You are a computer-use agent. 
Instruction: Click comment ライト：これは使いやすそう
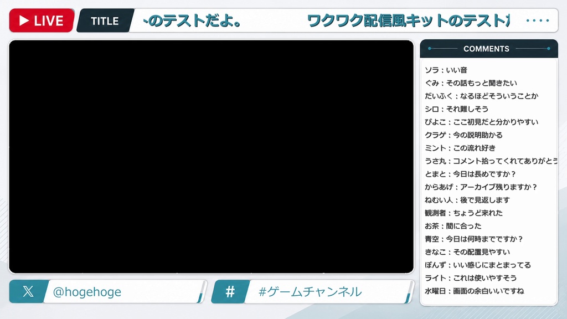click(471, 279)
